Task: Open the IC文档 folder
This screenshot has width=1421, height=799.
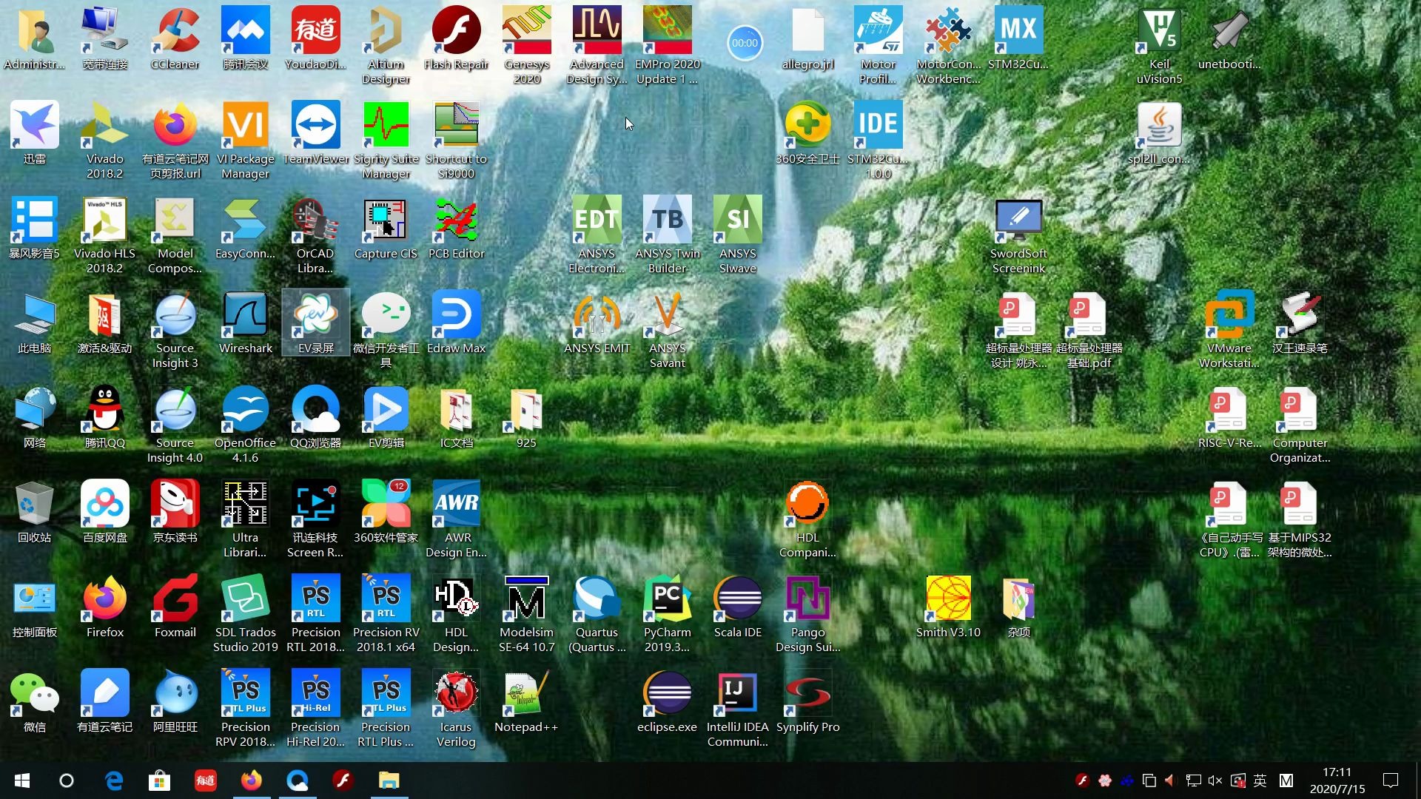Action: 456,417
